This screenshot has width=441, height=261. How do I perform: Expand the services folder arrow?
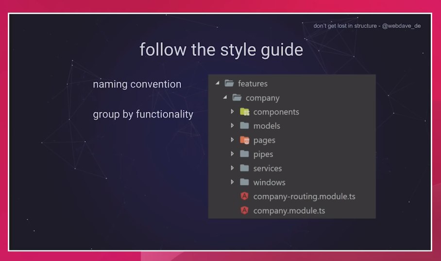point(232,168)
